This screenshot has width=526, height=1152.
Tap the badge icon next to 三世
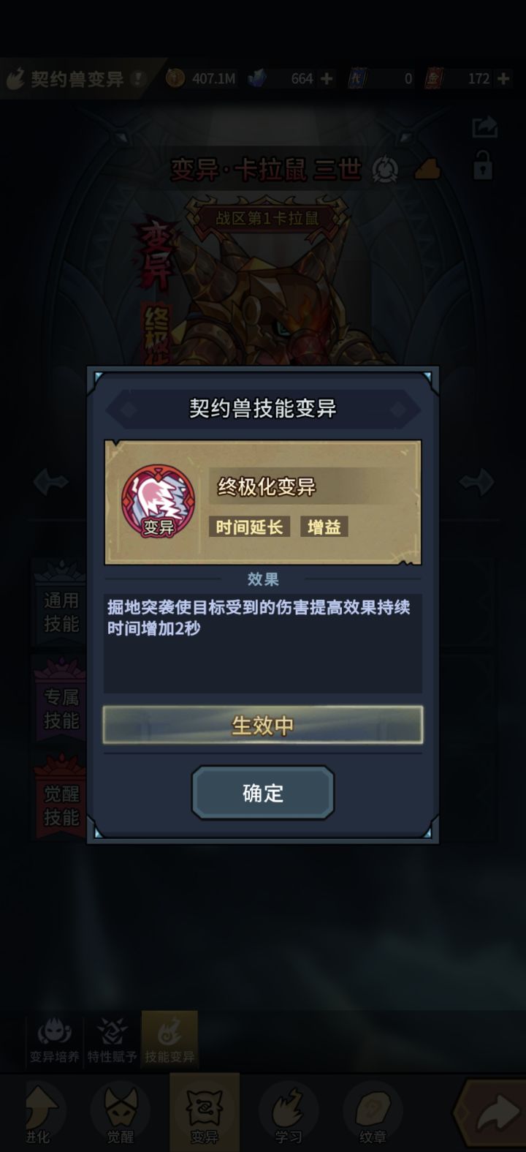pos(385,170)
